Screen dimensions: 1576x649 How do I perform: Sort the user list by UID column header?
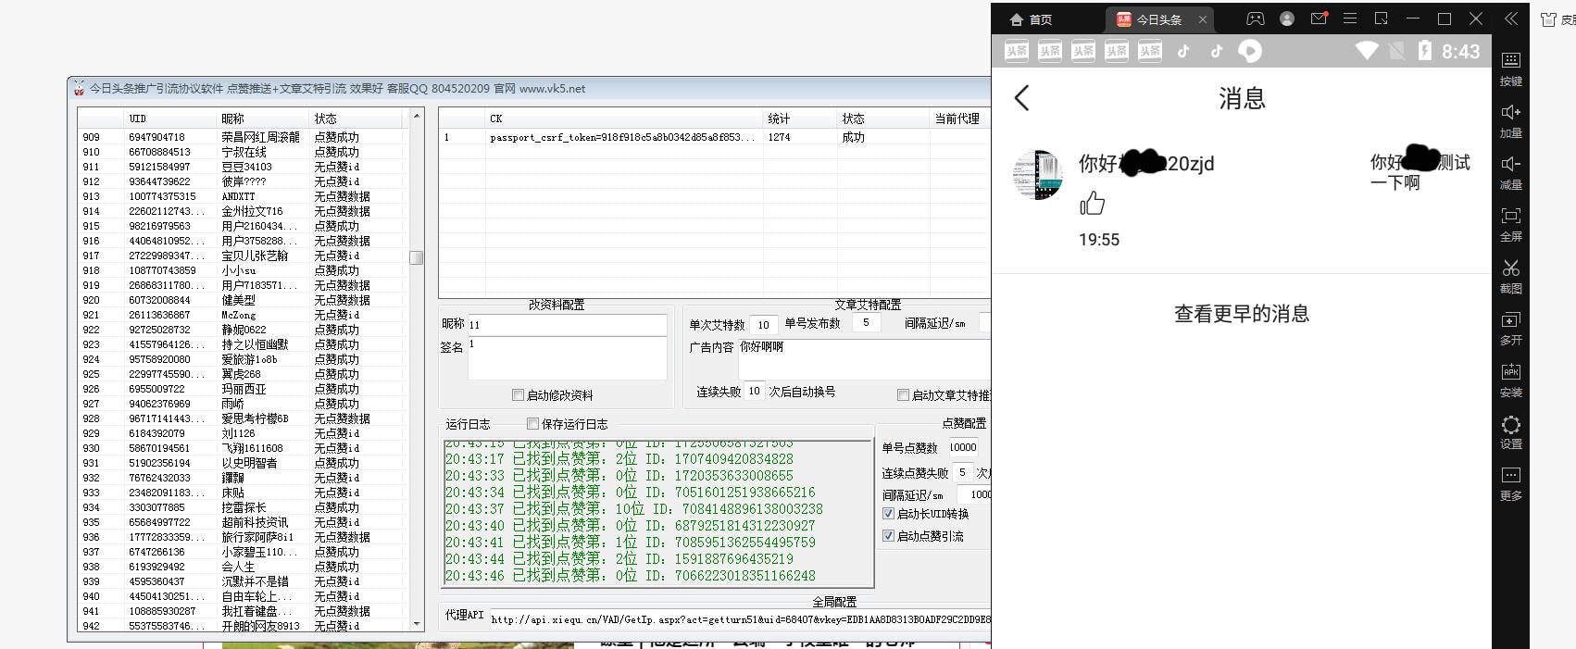pos(169,119)
